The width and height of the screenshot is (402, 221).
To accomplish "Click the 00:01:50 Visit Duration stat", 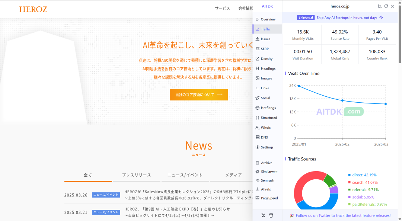I will 303,55.
